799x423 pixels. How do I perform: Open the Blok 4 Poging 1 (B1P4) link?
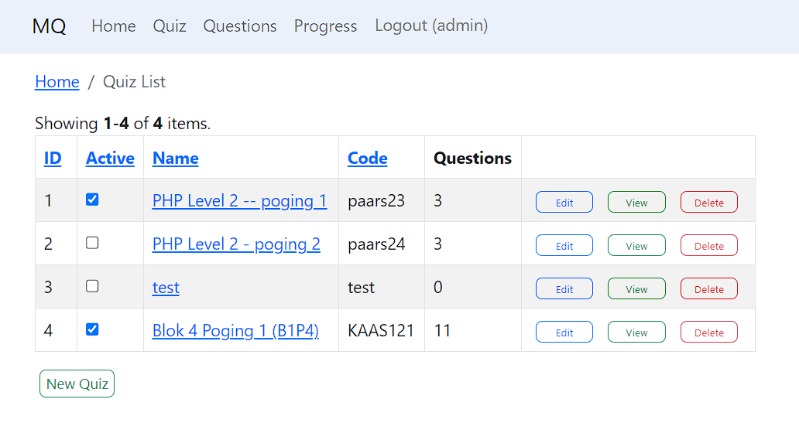click(x=235, y=331)
